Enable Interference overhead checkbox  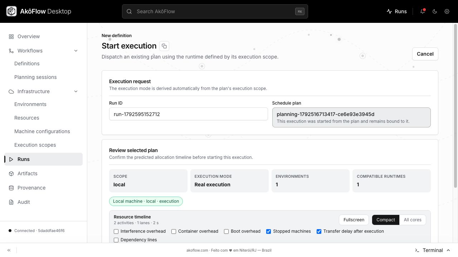(x=116, y=231)
